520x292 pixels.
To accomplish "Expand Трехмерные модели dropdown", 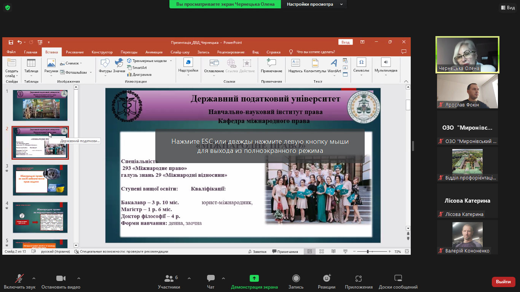I will pyautogui.click(x=171, y=60).
